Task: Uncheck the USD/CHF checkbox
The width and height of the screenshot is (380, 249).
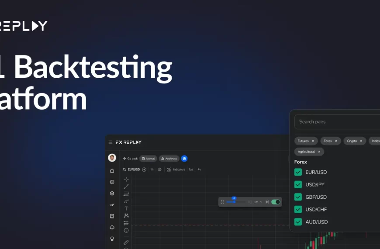Action: coord(298,209)
